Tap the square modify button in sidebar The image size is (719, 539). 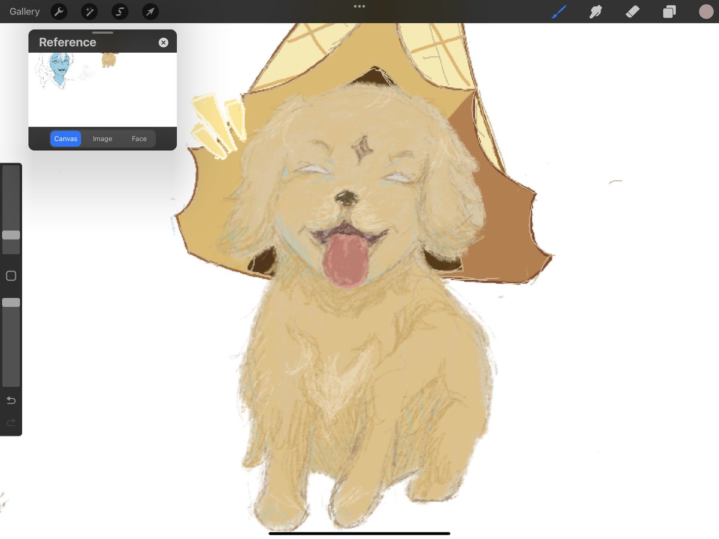(x=11, y=276)
